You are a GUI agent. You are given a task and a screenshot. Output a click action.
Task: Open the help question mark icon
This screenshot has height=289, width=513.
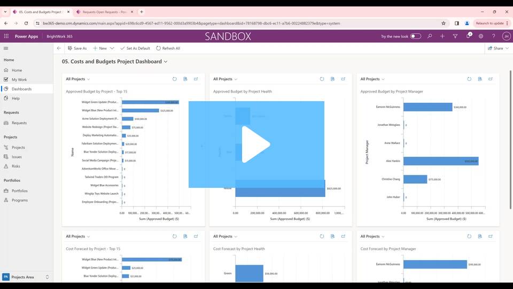pos(493,36)
